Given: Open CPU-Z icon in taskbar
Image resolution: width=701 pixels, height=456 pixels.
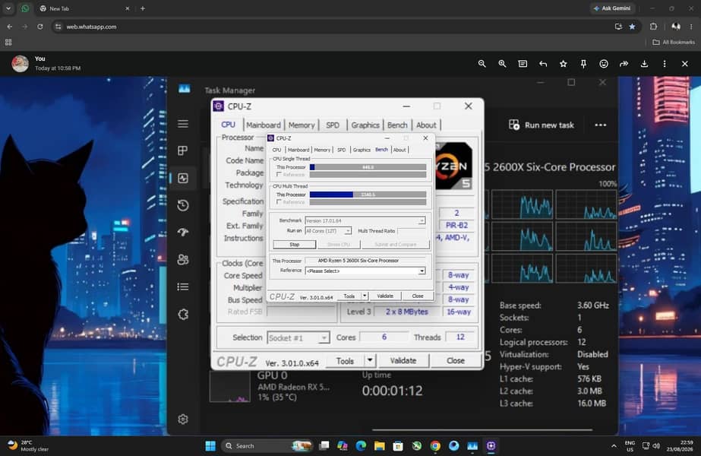Looking at the screenshot, I should 491,445.
